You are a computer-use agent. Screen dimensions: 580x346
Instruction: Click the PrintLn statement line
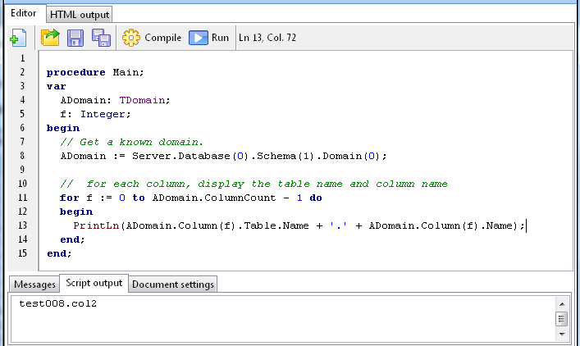tap(299, 225)
